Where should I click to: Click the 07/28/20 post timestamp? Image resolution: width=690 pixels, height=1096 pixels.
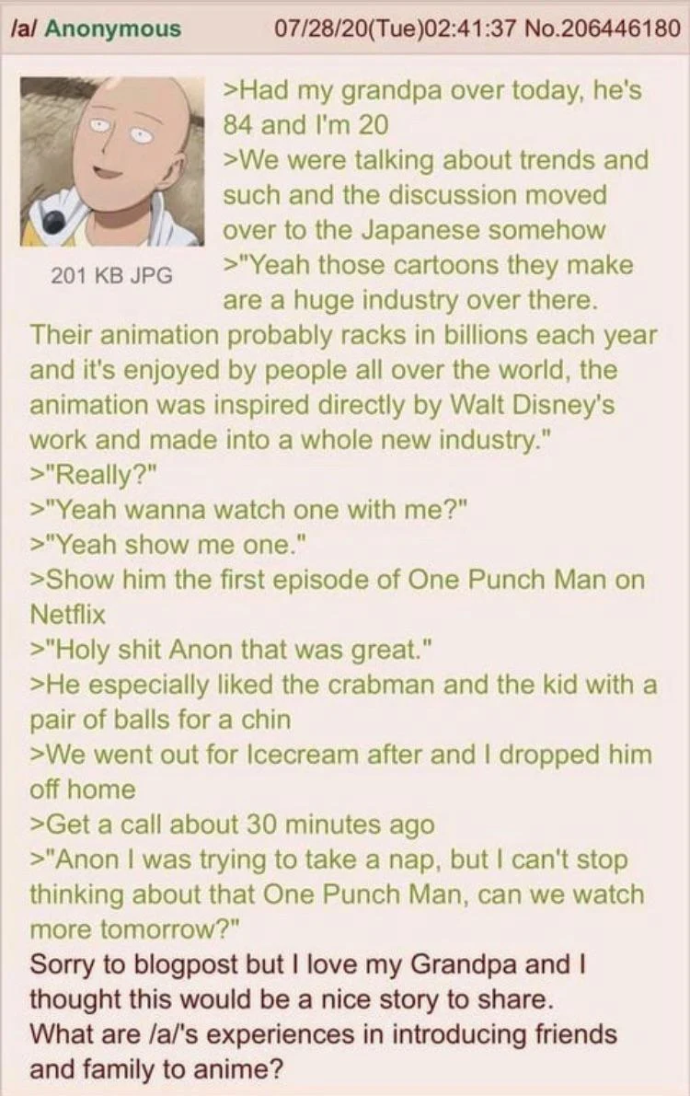(396, 28)
